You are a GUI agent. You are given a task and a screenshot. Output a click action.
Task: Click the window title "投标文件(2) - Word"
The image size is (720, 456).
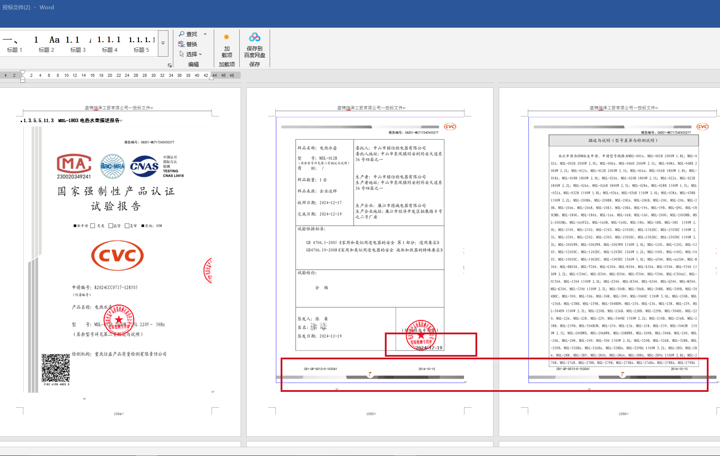(x=28, y=7)
